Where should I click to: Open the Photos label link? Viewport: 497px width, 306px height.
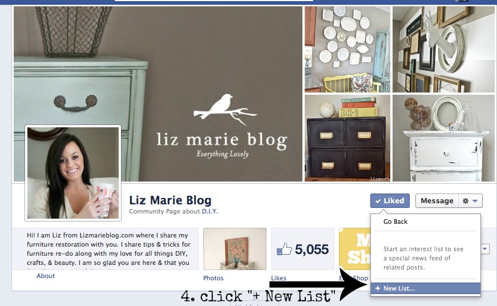tap(213, 278)
